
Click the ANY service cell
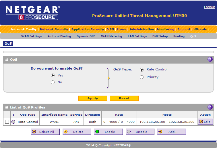click(76, 122)
